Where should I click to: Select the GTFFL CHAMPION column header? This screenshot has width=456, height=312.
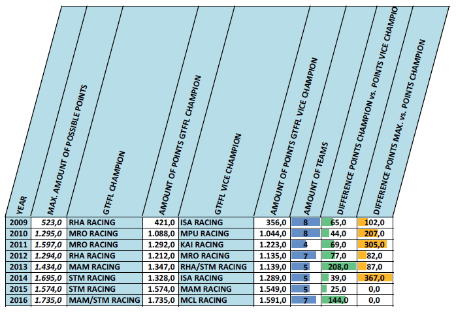(114, 183)
